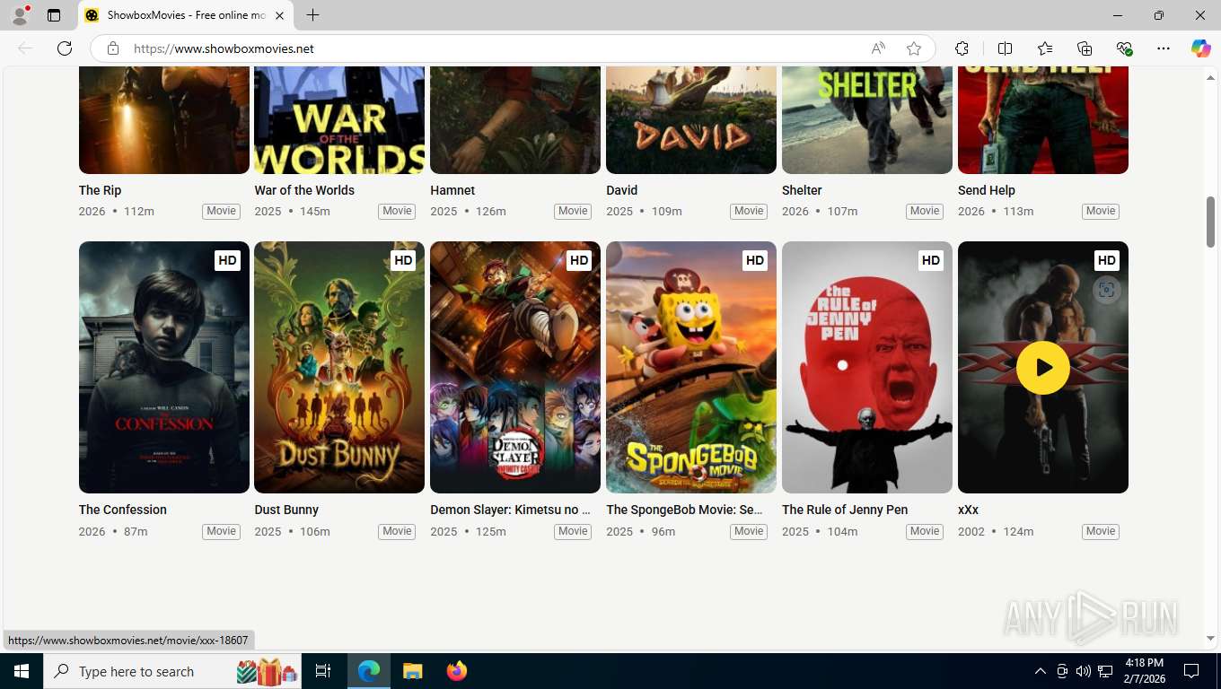Open The Confession movie poster

(x=164, y=367)
